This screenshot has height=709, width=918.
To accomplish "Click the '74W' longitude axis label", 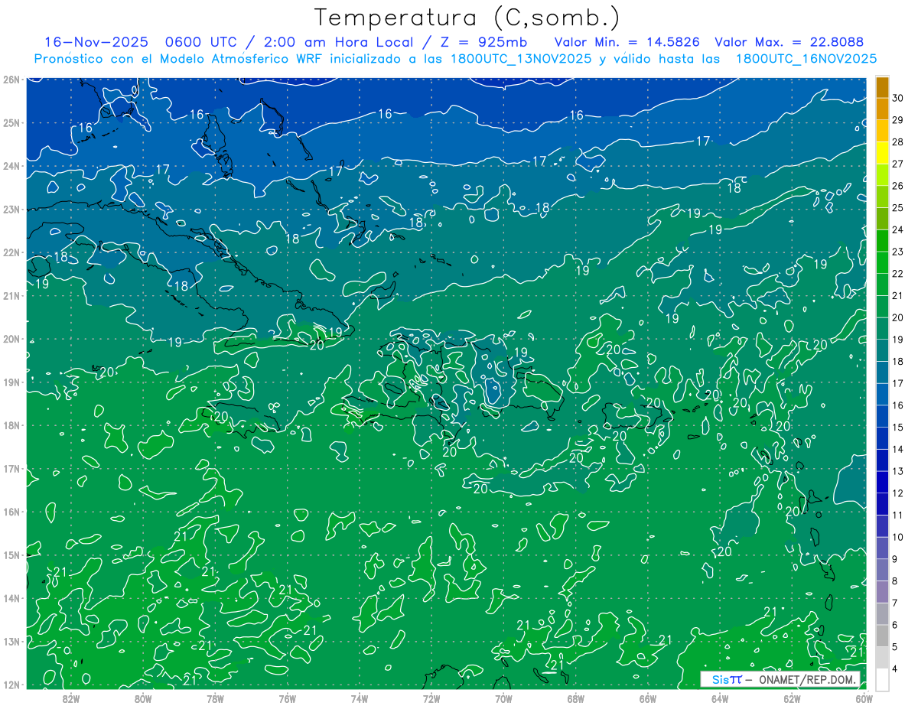I will [x=360, y=698].
